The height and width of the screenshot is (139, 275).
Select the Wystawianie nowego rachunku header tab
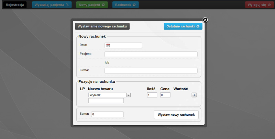[102, 26]
